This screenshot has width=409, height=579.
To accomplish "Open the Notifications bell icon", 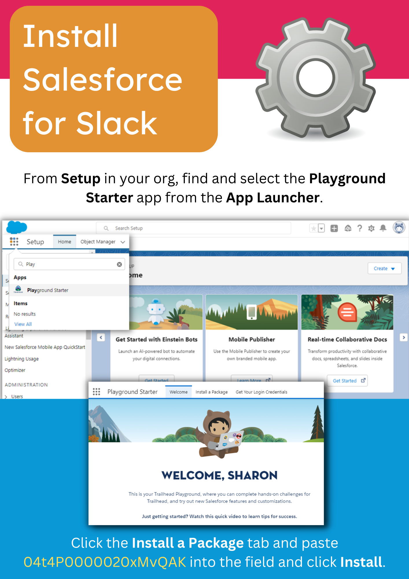I will tap(383, 228).
